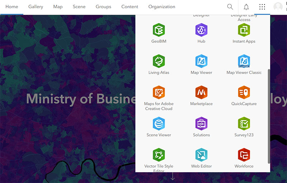The width and height of the screenshot is (287, 183).
Task: Open the QuickCapture app icon
Action: [x=244, y=93]
